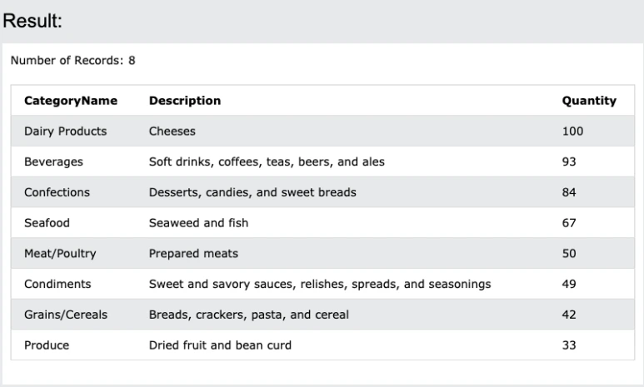Click the soft drinks and coffees description
The width and height of the screenshot is (644, 387).
267,162
